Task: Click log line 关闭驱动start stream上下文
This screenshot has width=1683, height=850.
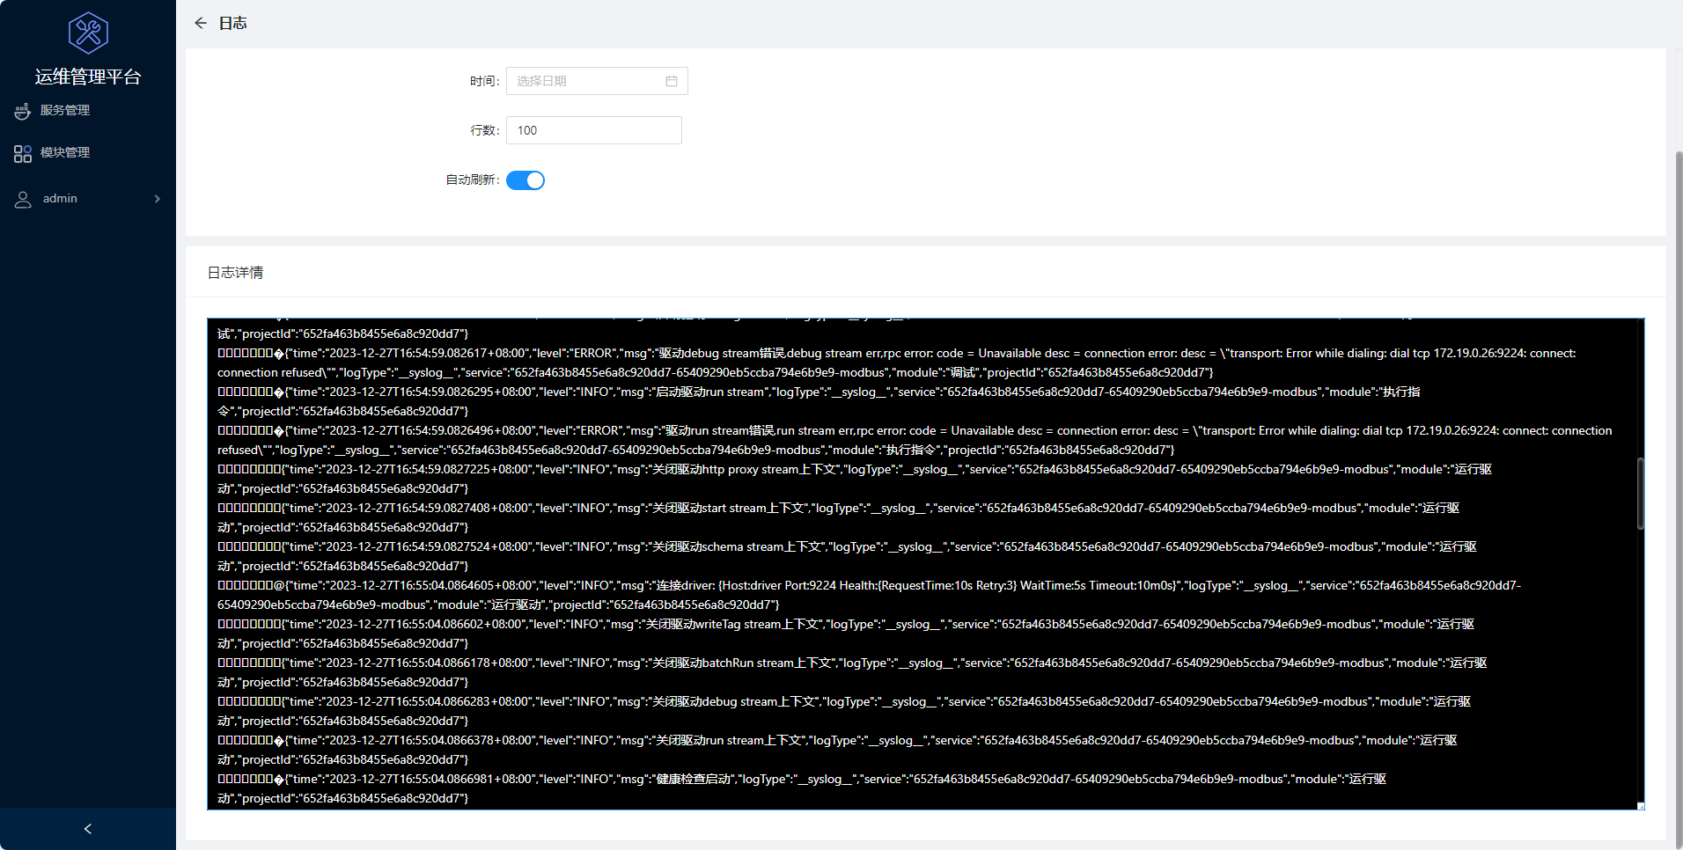Action: pos(839,517)
